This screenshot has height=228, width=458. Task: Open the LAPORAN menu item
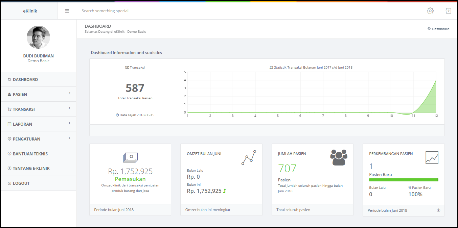point(39,124)
